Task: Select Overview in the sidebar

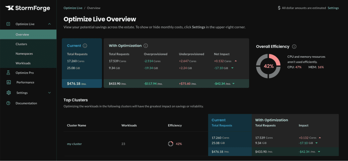Action: [x=28, y=34]
